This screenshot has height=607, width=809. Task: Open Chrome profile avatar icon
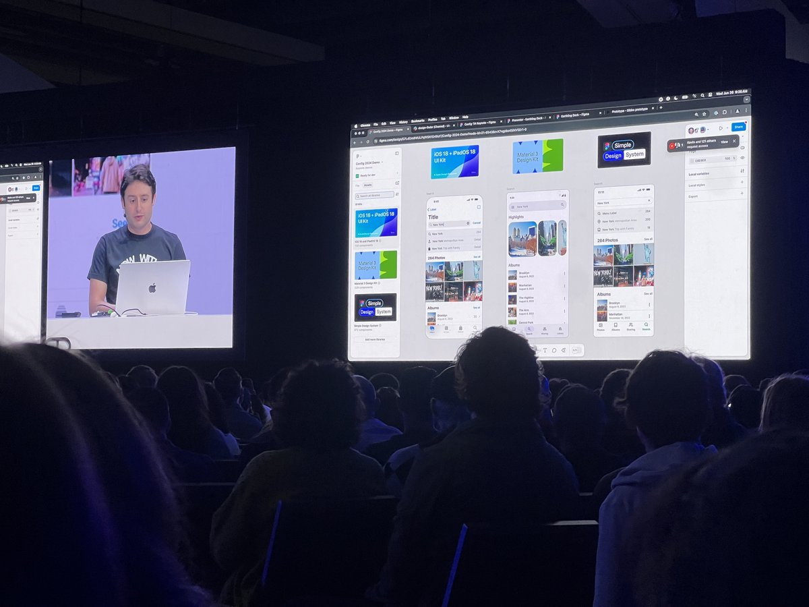click(737, 111)
